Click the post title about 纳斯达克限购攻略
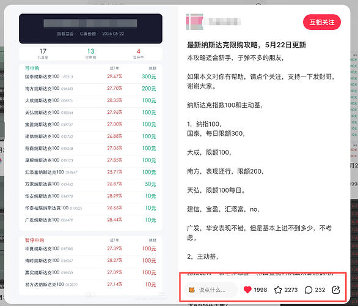The width and height of the screenshot is (358, 306). [x=246, y=45]
